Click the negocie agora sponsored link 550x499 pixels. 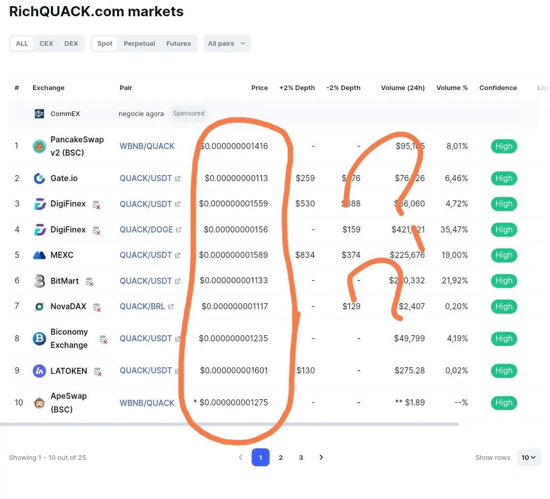(x=141, y=114)
